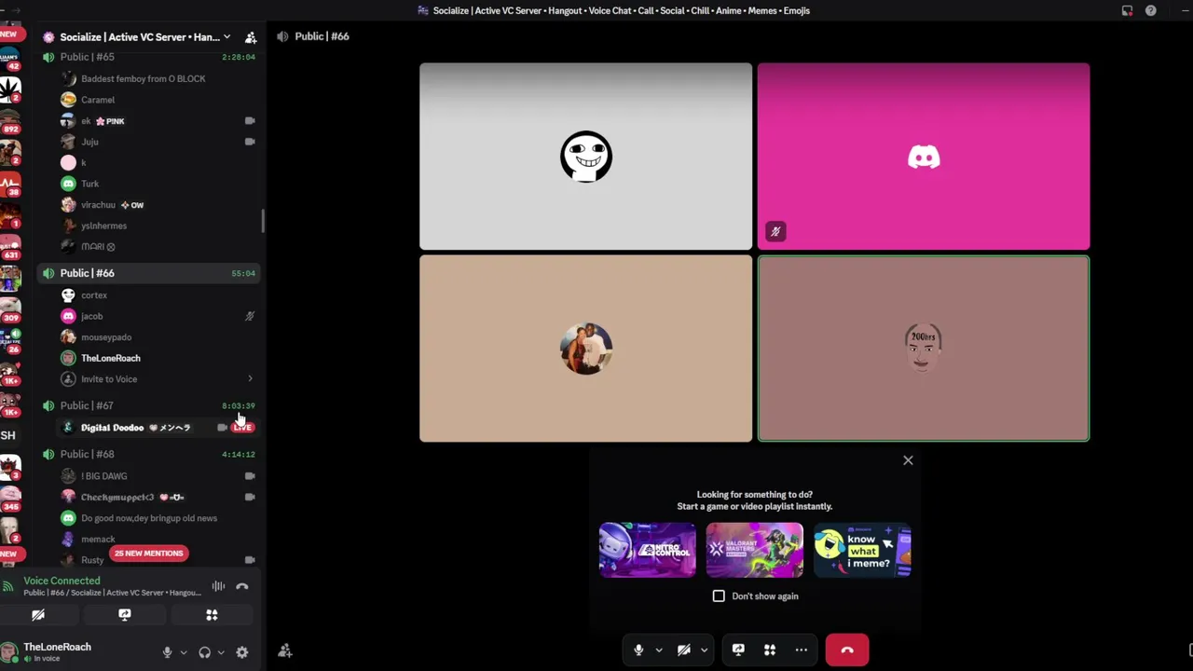This screenshot has height=671, width=1193.
Task: Open microphone options arrow in call control bar
Action: click(659, 650)
